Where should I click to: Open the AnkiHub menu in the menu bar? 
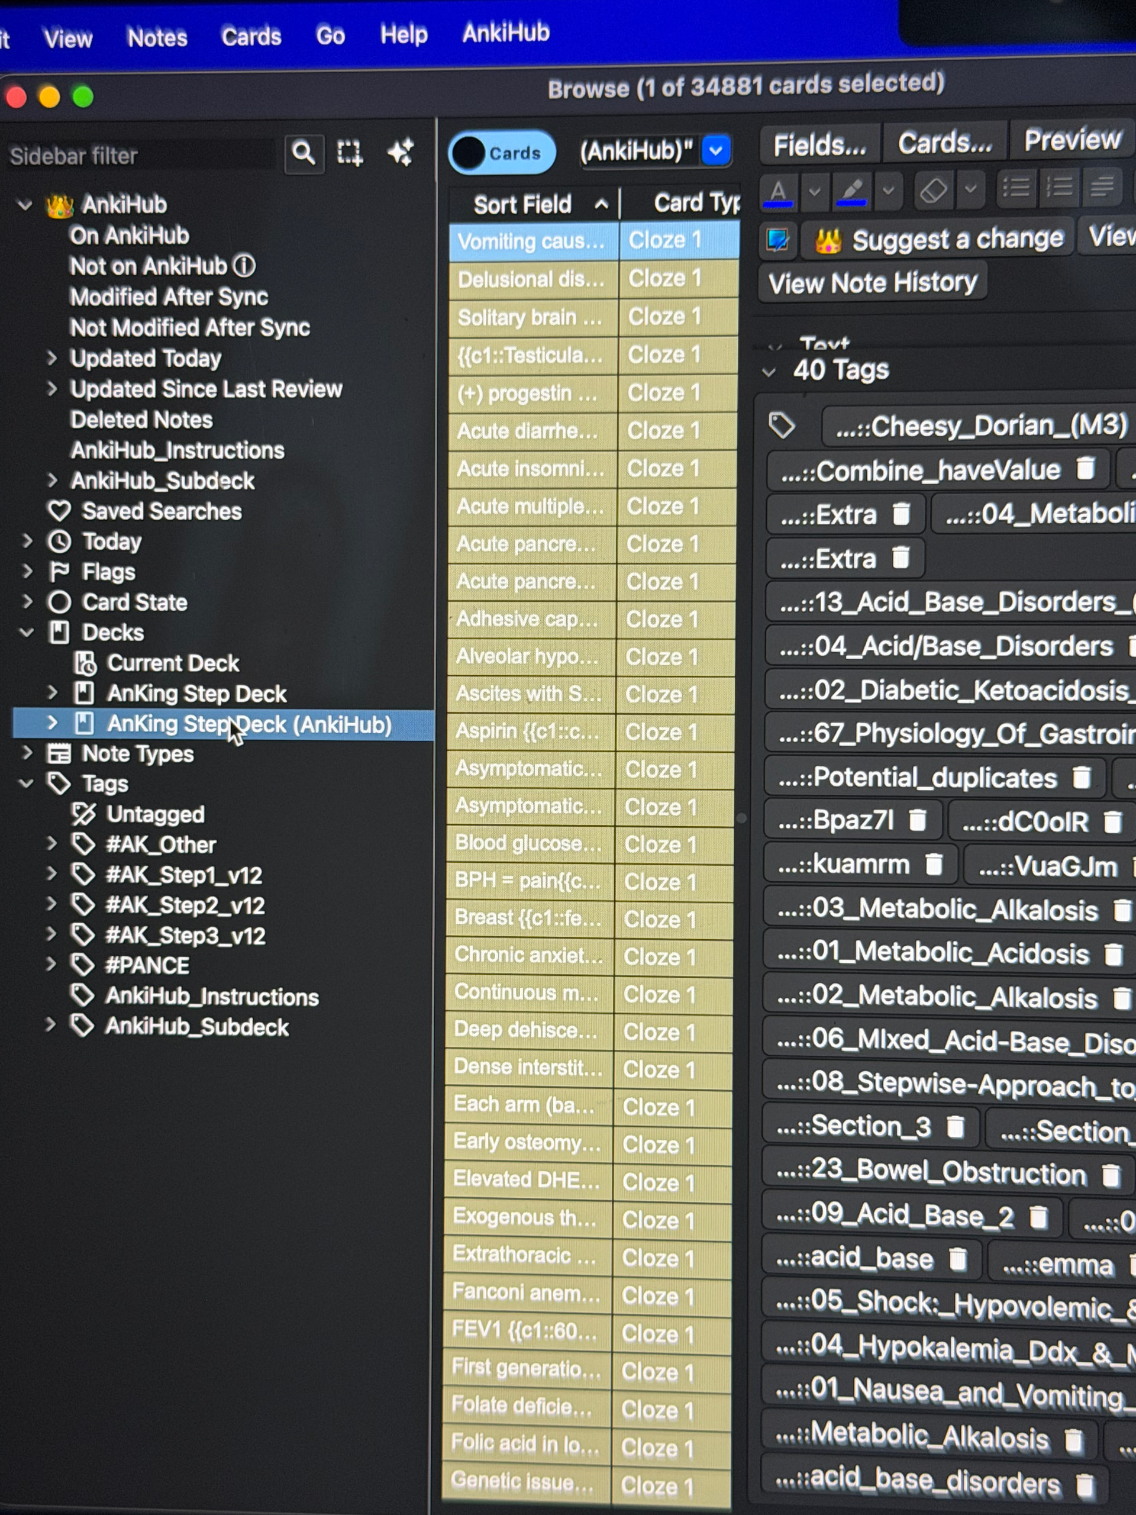[506, 32]
